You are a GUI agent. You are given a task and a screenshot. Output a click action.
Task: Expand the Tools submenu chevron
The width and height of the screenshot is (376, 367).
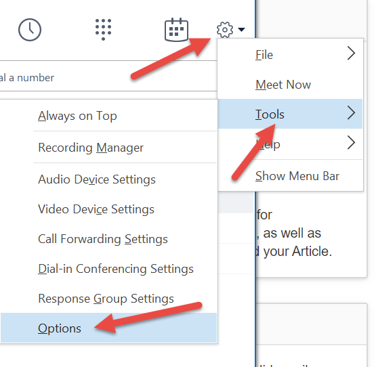tap(352, 113)
